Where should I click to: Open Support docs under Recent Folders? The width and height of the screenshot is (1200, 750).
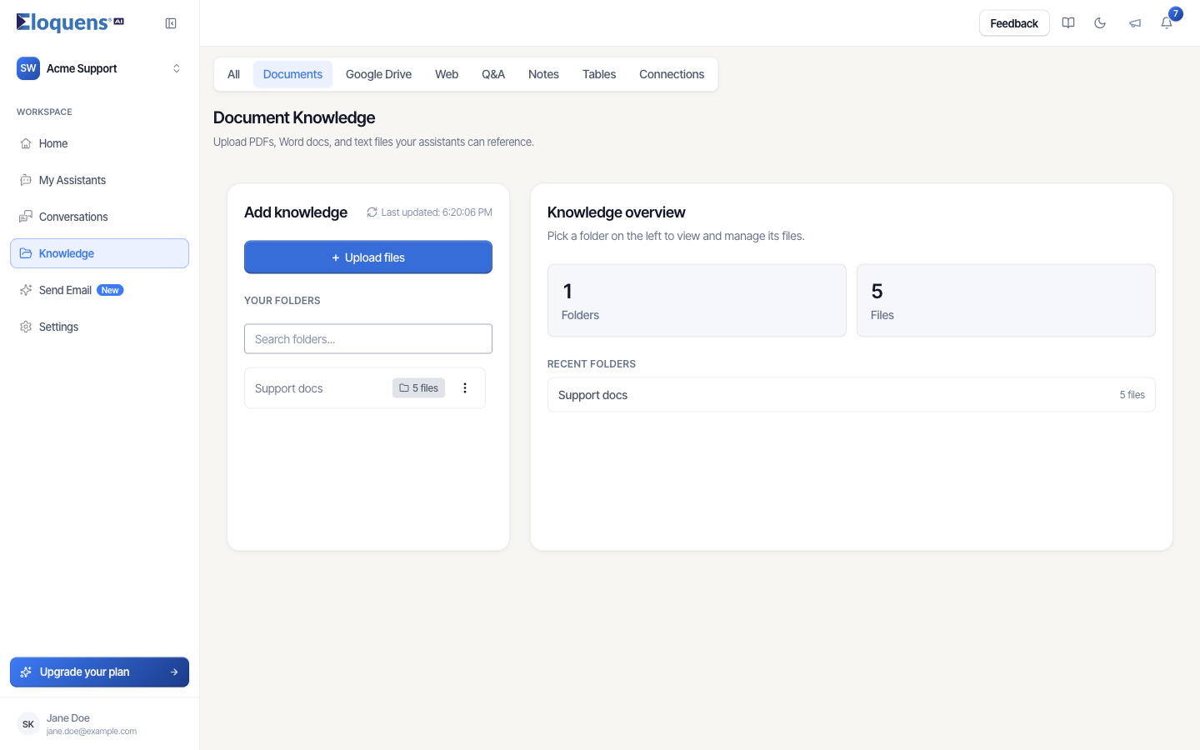852,395
